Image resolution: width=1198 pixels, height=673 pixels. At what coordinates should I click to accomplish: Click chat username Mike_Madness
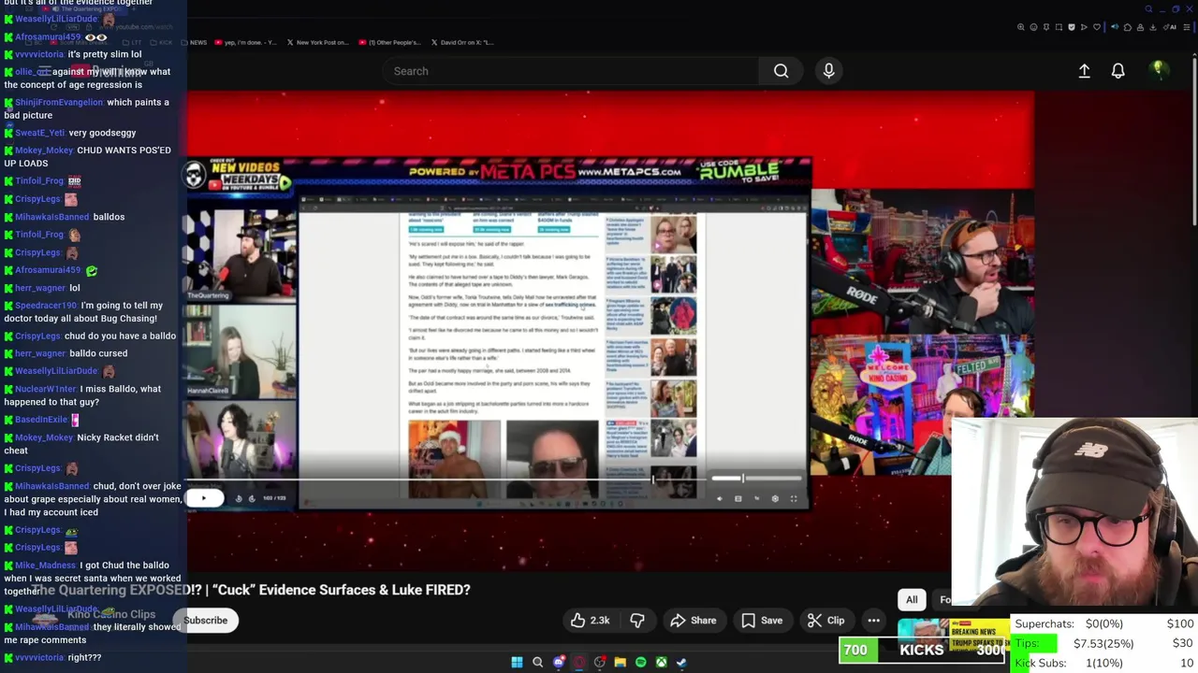(46, 566)
